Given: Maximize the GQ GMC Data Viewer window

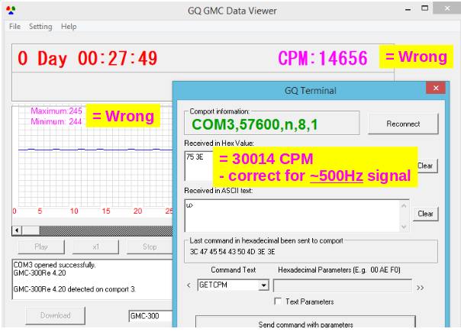Looking at the screenshot, I should (x=424, y=8).
